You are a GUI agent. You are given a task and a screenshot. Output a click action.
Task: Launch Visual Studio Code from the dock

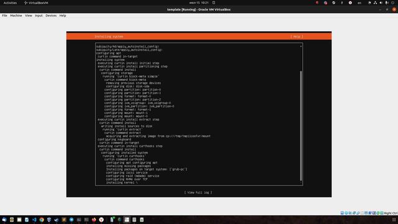pos(34,220)
